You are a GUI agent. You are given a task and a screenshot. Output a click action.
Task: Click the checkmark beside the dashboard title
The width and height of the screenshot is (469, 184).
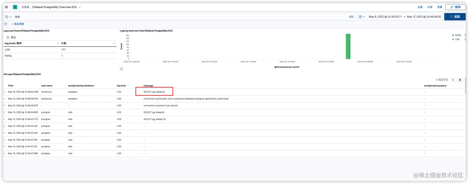[x=80, y=7]
